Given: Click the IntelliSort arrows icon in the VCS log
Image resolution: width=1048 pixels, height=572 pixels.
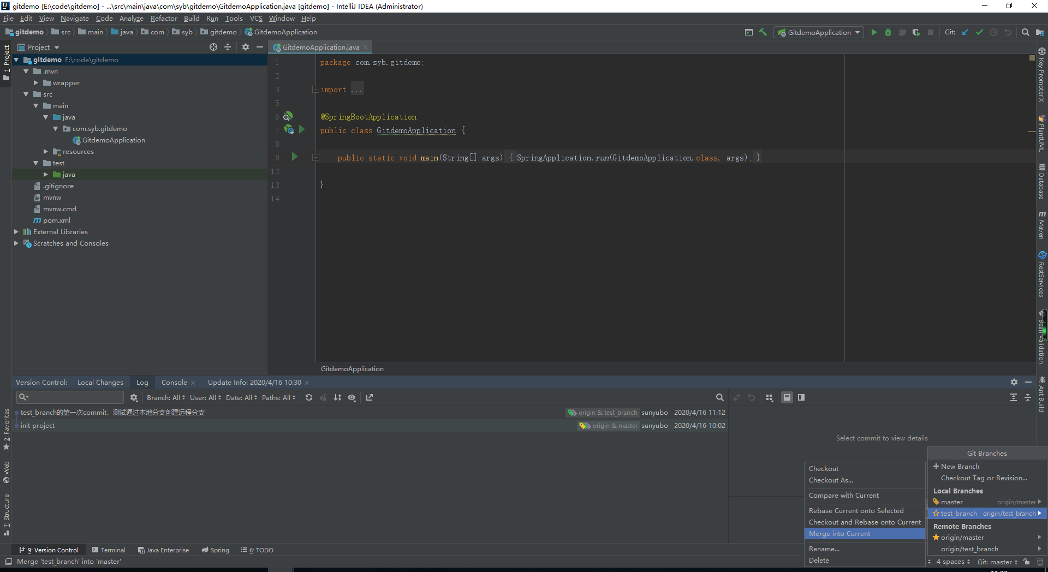Looking at the screenshot, I should tap(337, 397).
